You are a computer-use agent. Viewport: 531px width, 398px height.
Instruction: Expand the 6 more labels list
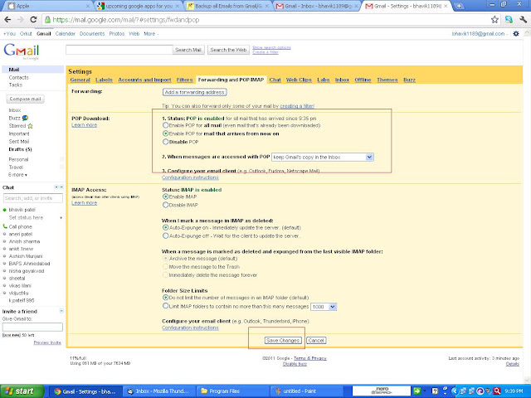(17, 175)
